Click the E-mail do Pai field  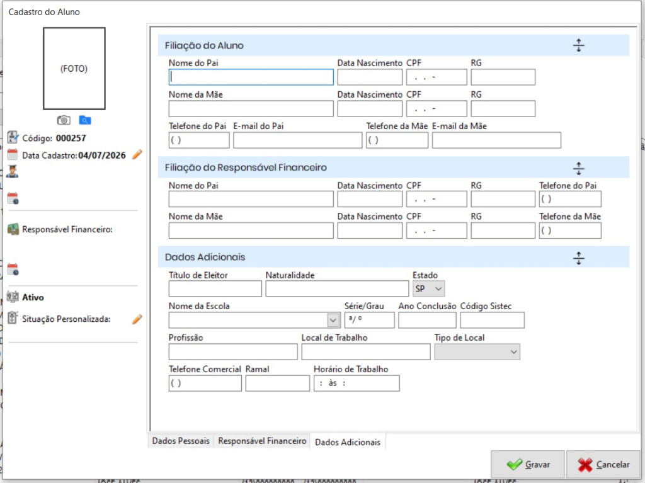(297, 140)
